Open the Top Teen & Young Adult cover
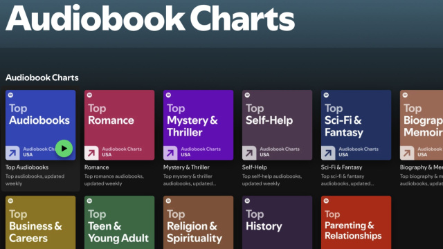The height and width of the screenshot is (249, 443). [x=119, y=223]
